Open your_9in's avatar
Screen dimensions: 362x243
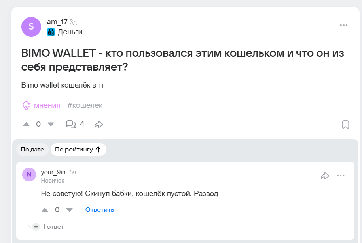29,174
